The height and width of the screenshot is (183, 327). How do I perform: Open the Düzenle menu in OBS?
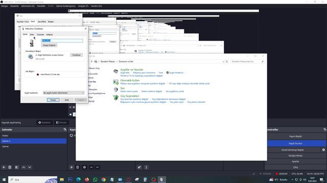click(14, 6)
